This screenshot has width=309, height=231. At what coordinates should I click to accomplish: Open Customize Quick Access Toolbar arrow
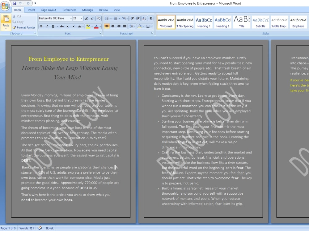pos(35,3)
